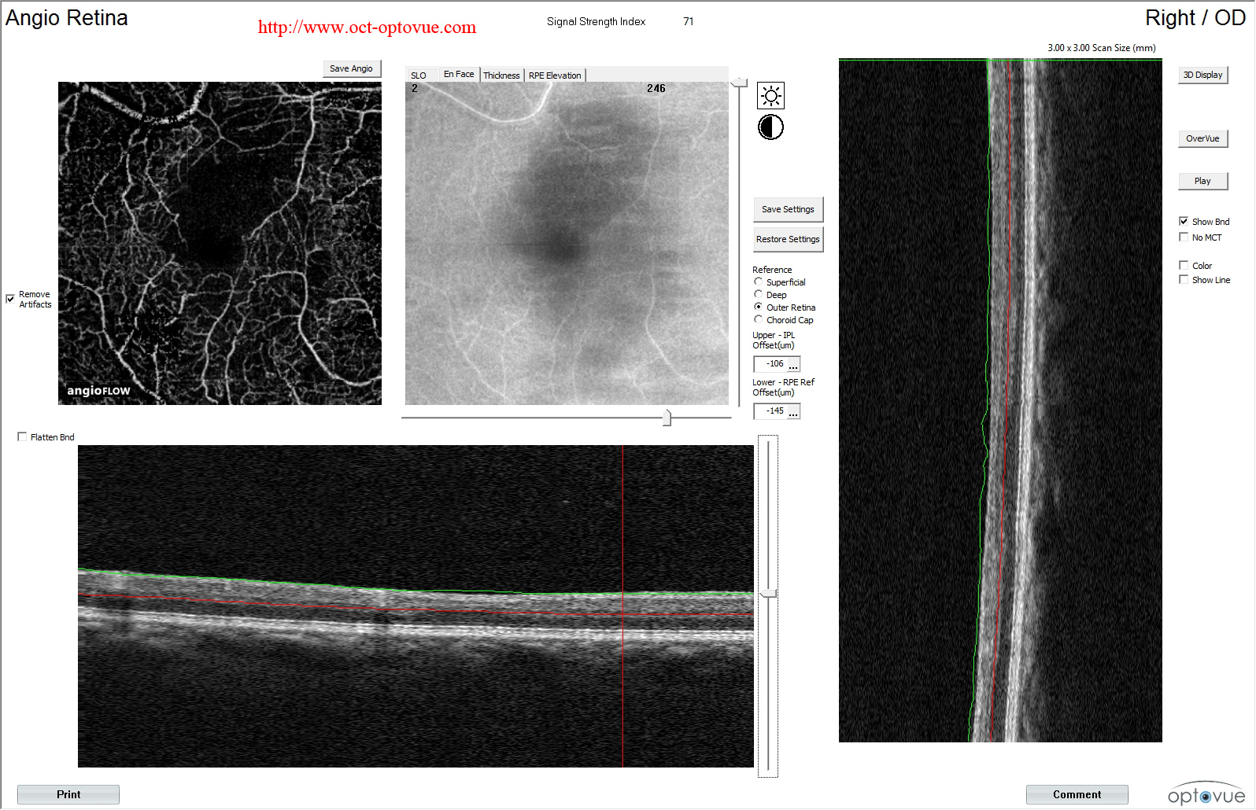Click the horizontal B-scan cross-section image

click(x=416, y=606)
